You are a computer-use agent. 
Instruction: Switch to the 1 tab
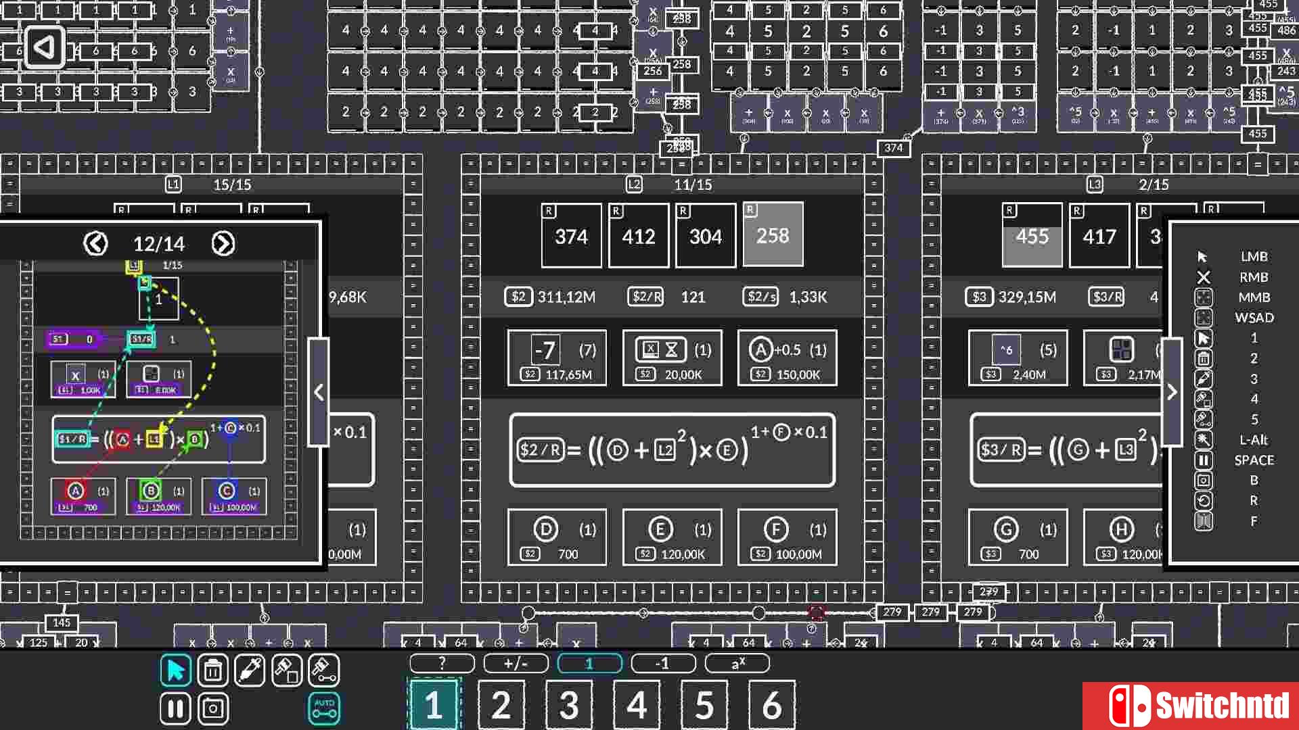pos(589,664)
